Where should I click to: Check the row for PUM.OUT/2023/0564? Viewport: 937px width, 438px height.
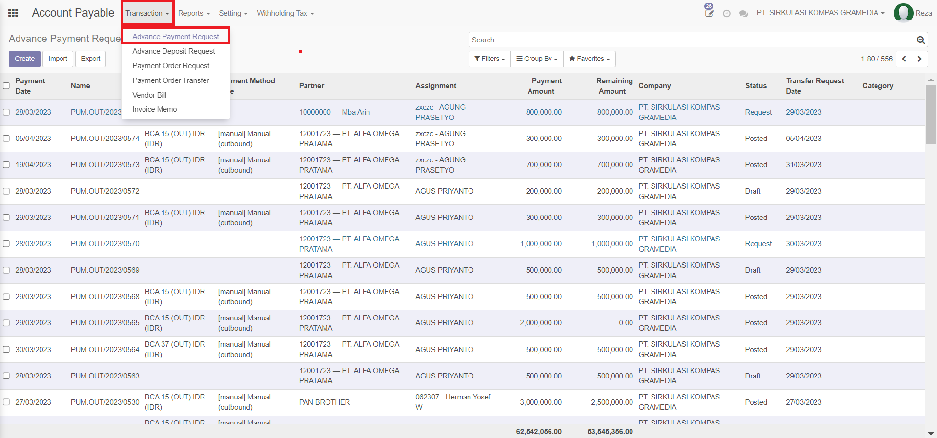(6, 350)
